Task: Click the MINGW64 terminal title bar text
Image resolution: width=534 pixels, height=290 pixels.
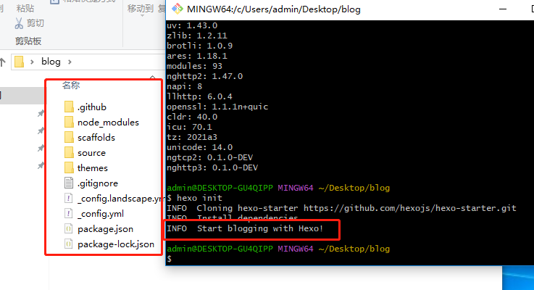Action: tap(274, 9)
